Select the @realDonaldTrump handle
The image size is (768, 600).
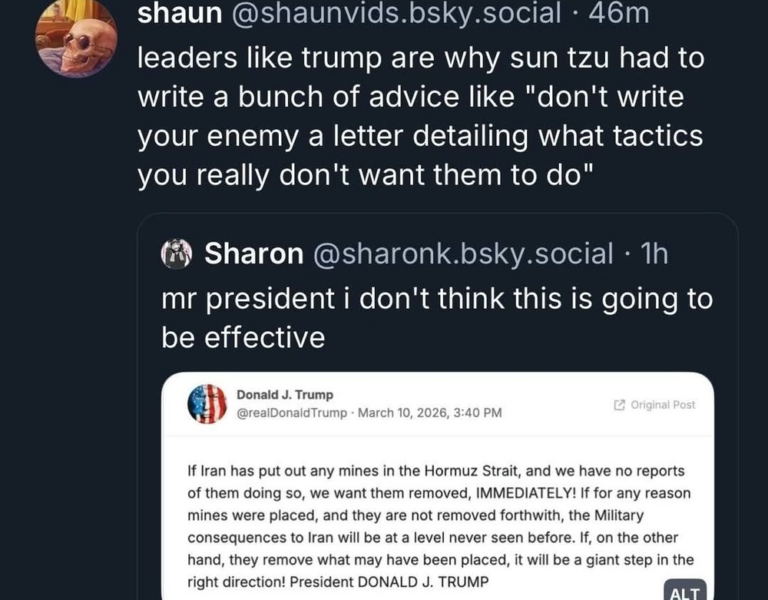click(291, 413)
